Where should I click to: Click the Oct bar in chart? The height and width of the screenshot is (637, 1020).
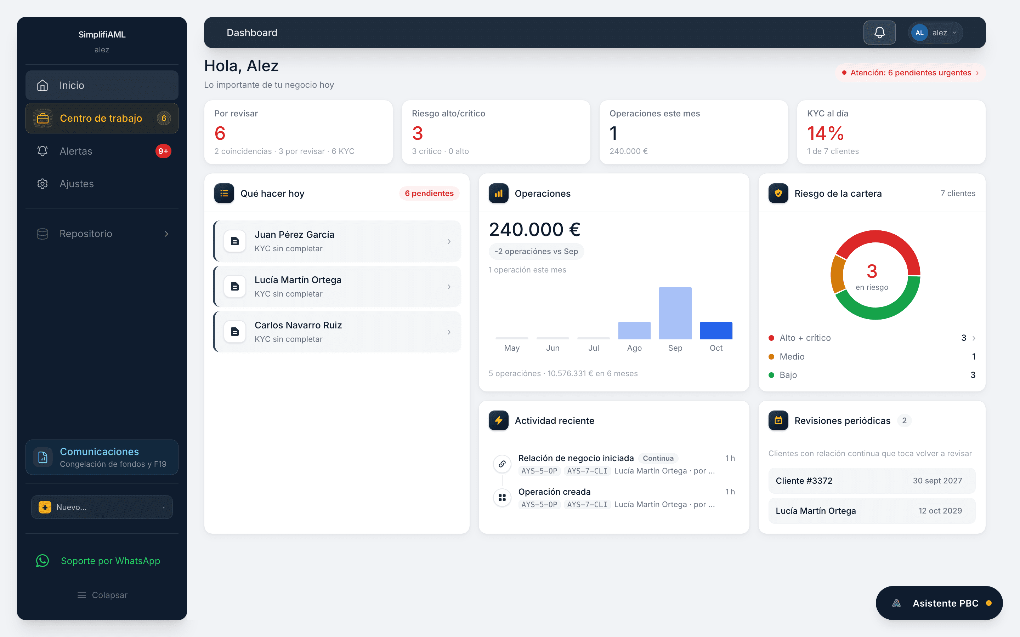[x=716, y=330]
